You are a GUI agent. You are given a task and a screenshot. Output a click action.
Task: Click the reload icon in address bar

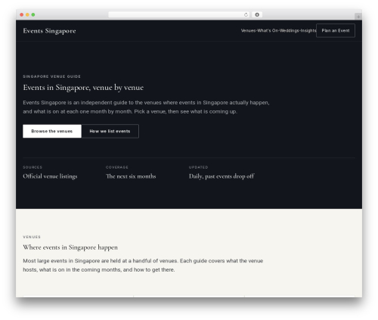[x=246, y=14]
